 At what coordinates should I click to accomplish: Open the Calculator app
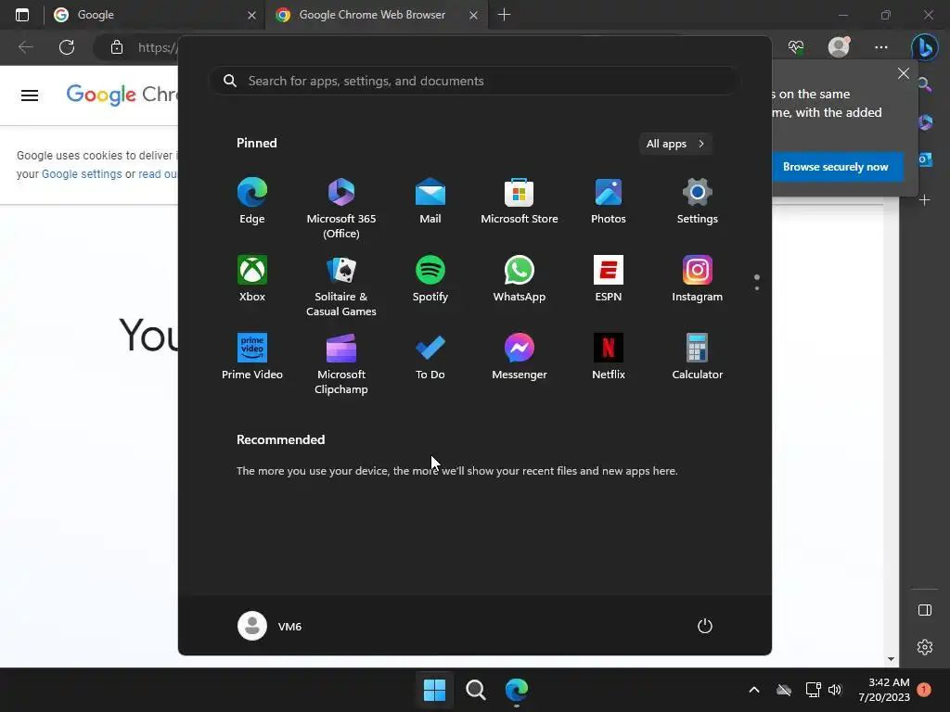[x=698, y=357]
